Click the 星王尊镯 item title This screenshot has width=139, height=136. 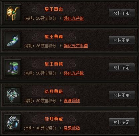click(x=54, y=37)
